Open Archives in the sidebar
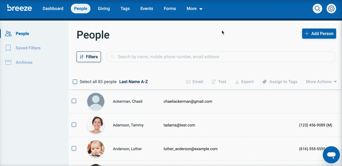The height and width of the screenshot is (166, 342). [x=24, y=62]
